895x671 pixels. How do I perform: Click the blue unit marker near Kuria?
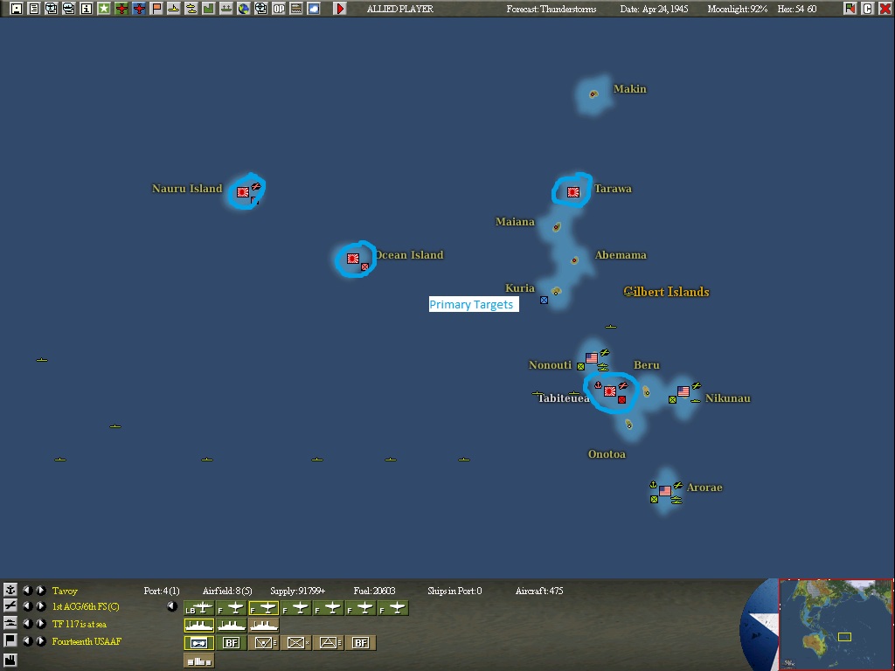click(544, 301)
